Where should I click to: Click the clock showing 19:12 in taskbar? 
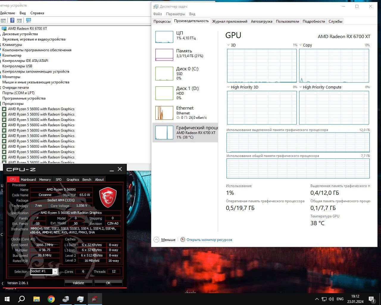[x=355, y=296]
